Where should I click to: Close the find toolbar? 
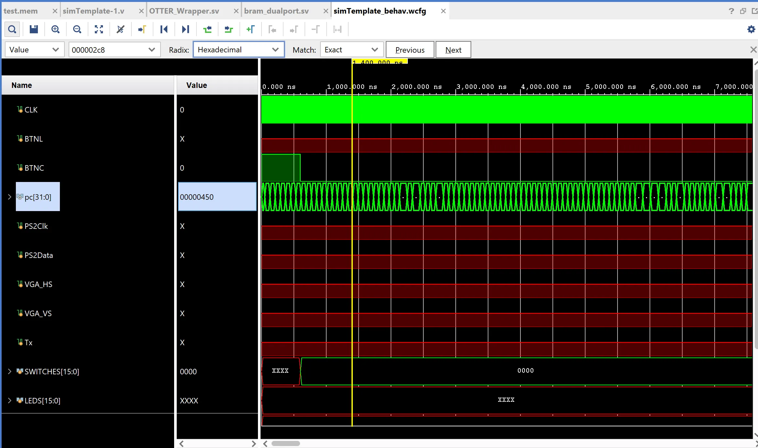[753, 50]
